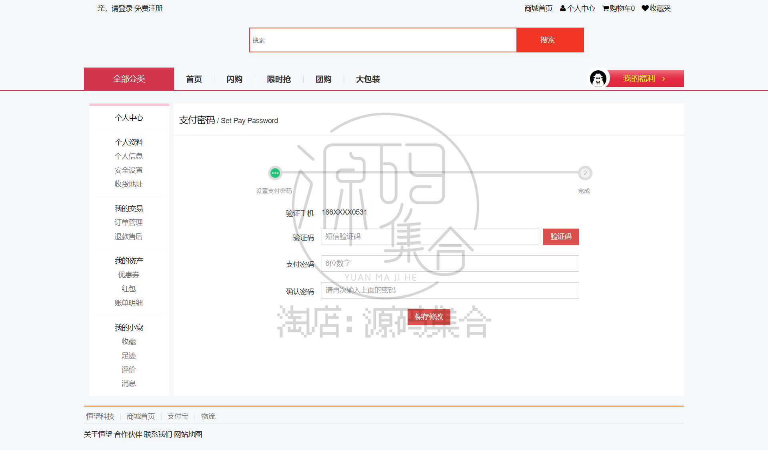768x450 pixels.
Task: Open 收藏 in sidebar
Action: (129, 342)
